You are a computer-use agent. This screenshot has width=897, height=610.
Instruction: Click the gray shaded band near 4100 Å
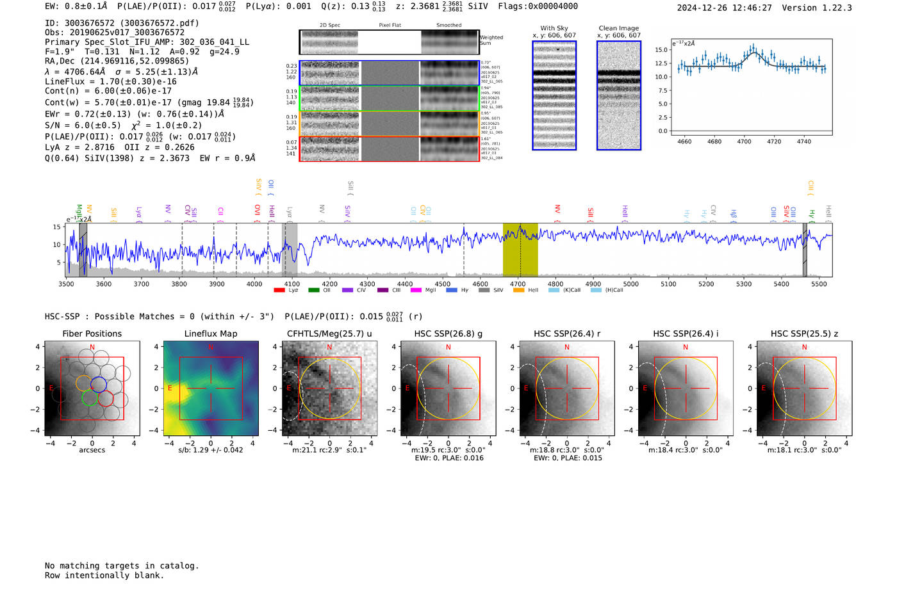pyautogui.click(x=290, y=250)
